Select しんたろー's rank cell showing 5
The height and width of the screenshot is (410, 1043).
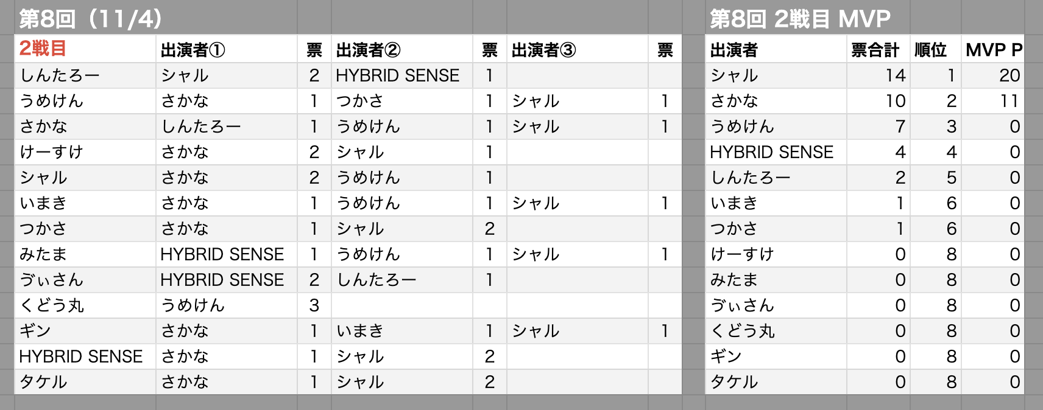[x=951, y=178]
